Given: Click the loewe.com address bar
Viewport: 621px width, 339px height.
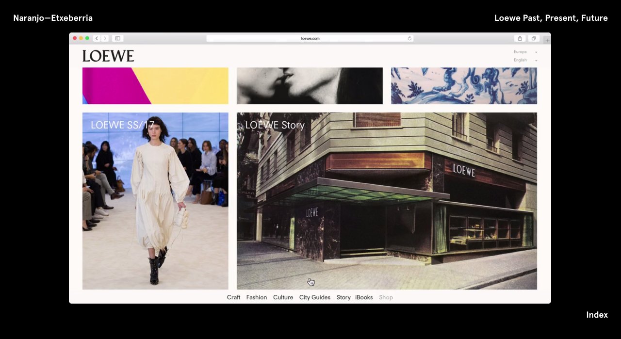Looking at the screenshot, I should [x=310, y=38].
